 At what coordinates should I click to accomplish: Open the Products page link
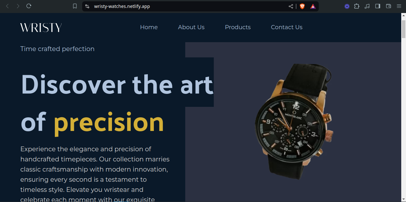(238, 27)
